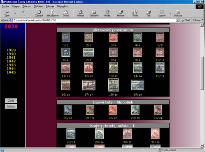The width and height of the screenshot is (205, 152).
Task: Show browsing Historie icon
Action: tap(121, 14)
